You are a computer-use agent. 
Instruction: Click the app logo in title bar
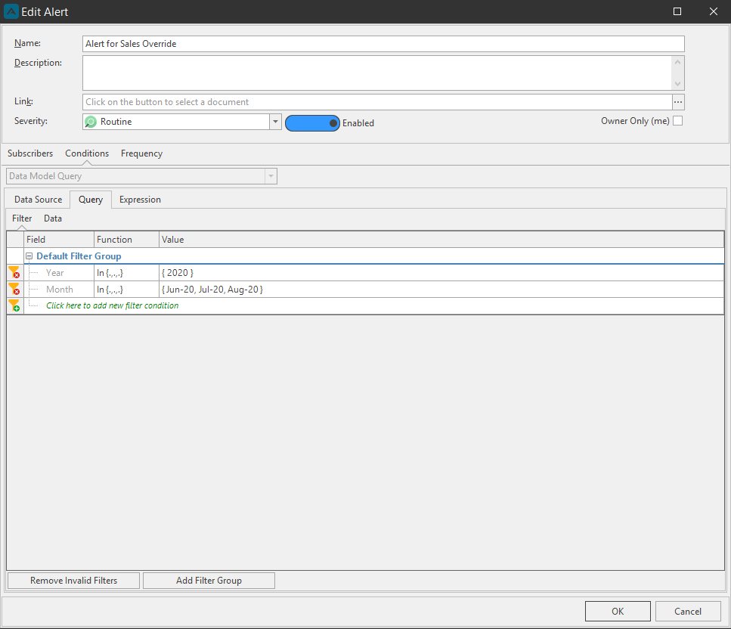11,11
